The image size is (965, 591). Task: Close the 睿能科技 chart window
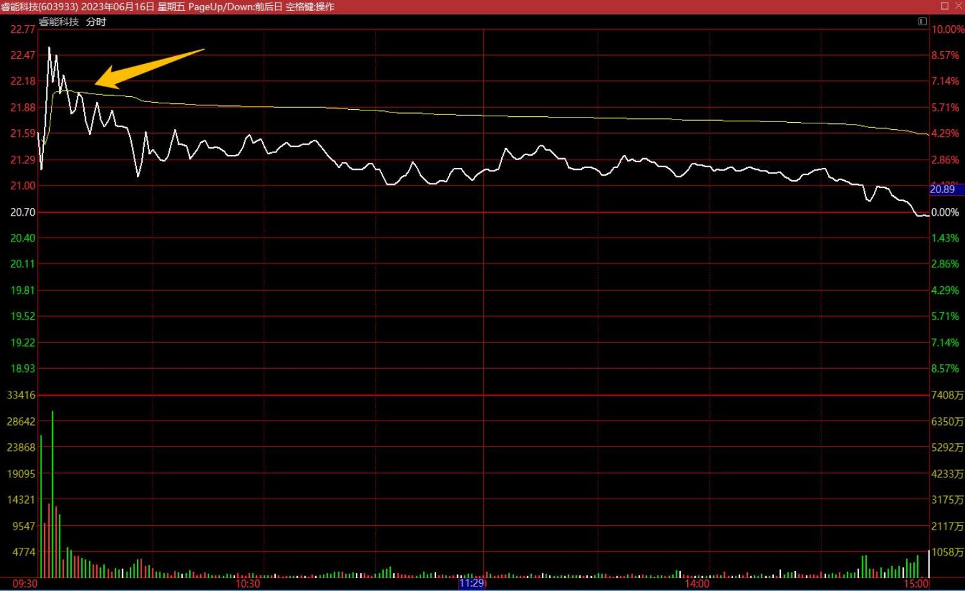(958, 6)
